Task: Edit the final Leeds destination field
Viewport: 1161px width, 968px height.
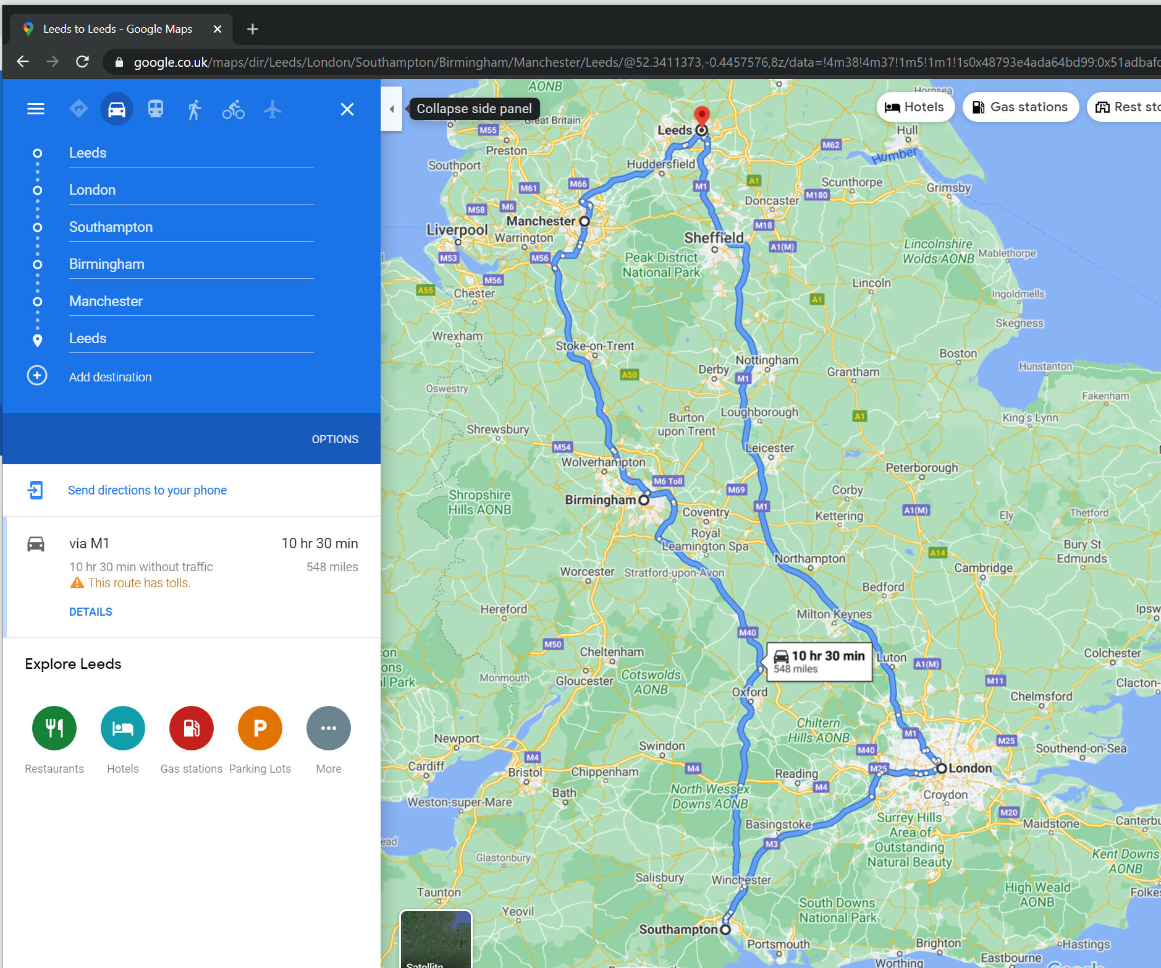Action: [x=191, y=338]
